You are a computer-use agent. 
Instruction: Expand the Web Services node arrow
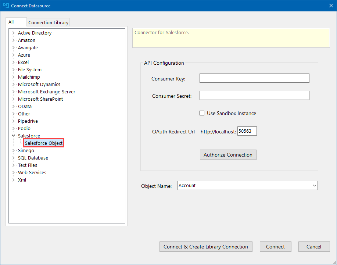coord(13,173)
